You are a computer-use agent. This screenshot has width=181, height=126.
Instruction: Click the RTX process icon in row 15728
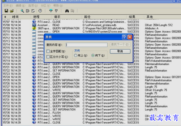click(x=34, y=90)
